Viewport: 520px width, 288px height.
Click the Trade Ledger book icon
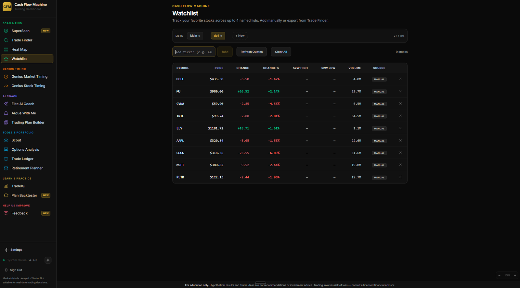click(6, 159)
